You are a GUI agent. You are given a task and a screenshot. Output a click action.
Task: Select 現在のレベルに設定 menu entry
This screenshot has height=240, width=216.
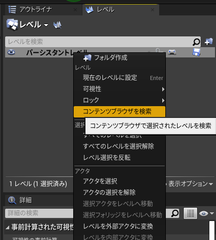point(119,78)
